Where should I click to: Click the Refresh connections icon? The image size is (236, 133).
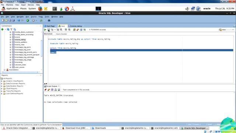[8, 29]
